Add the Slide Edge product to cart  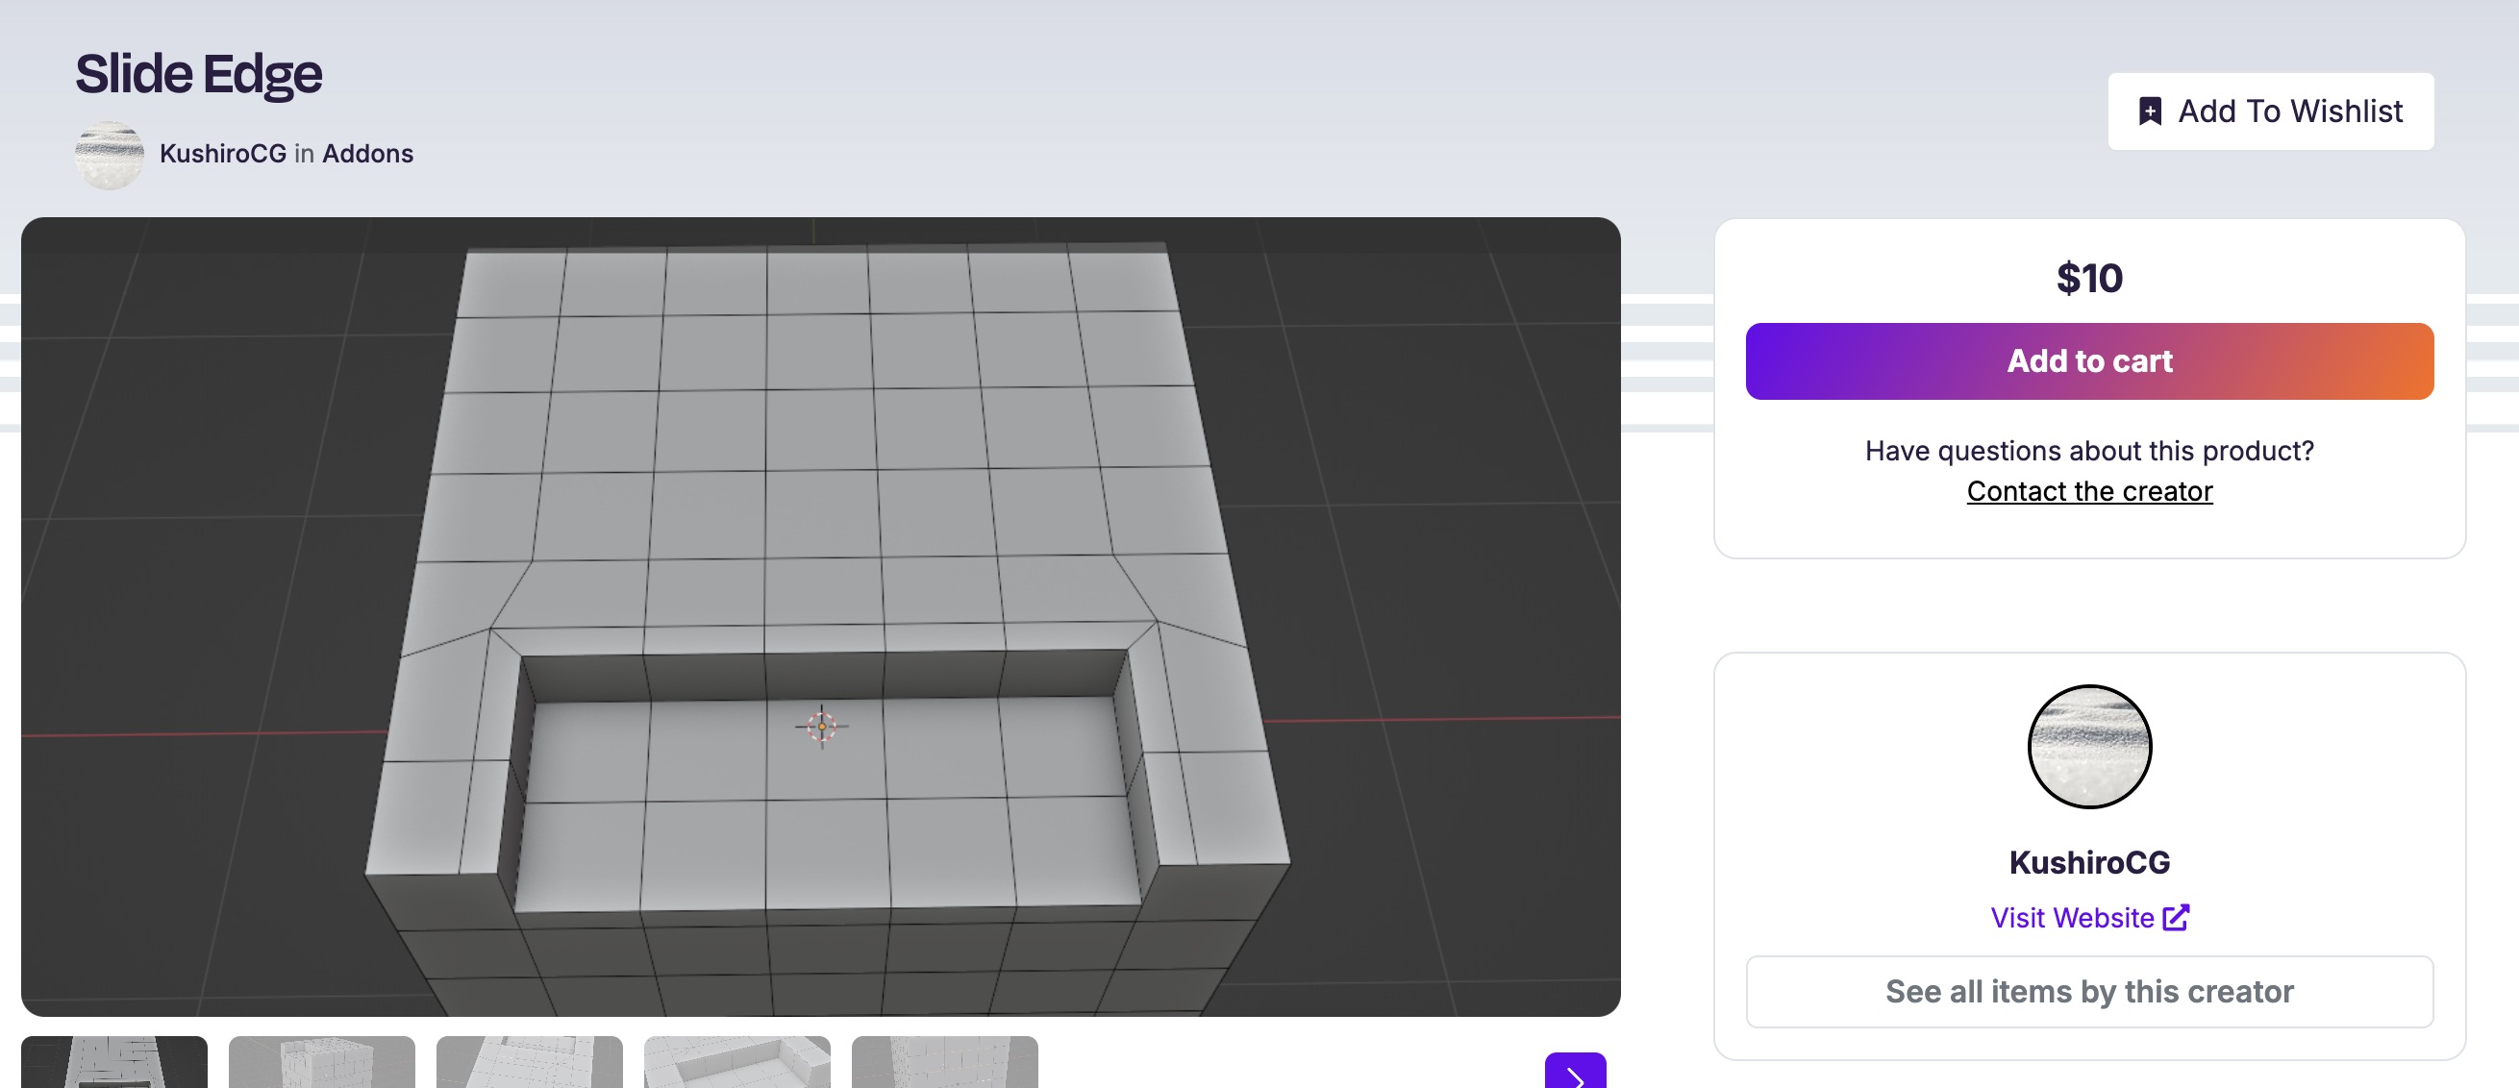[x=2088, y=360]
